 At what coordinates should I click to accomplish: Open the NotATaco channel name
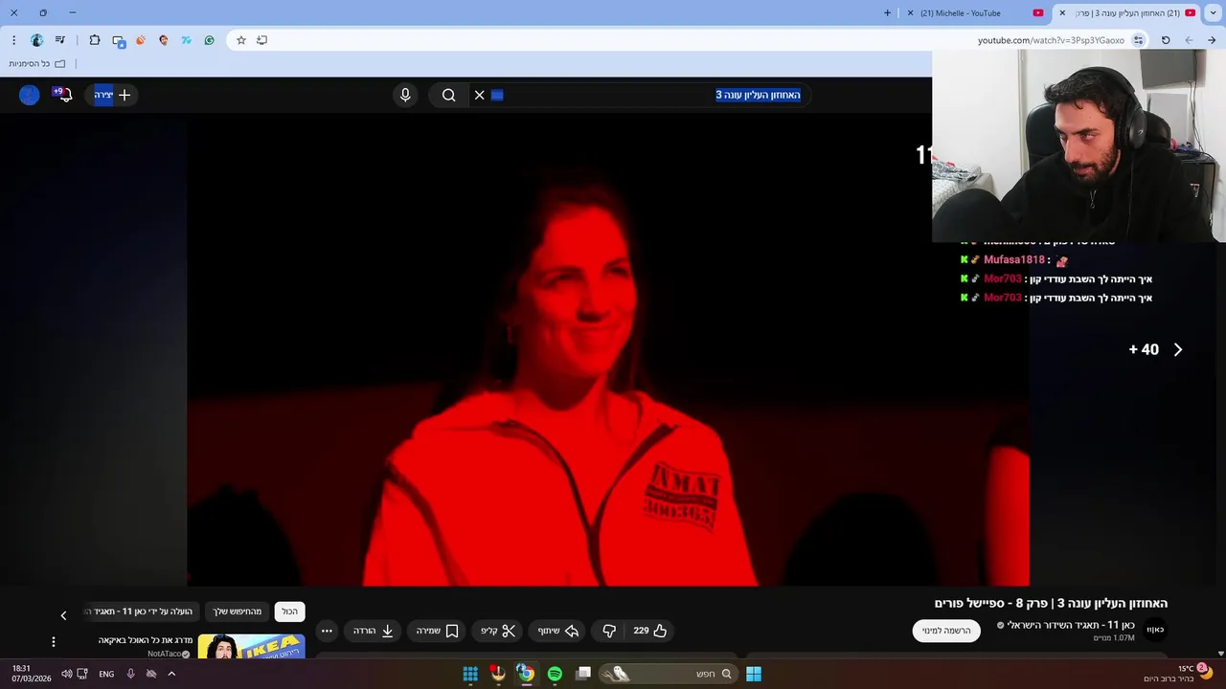pyautogui.click(x=164, y=654)
